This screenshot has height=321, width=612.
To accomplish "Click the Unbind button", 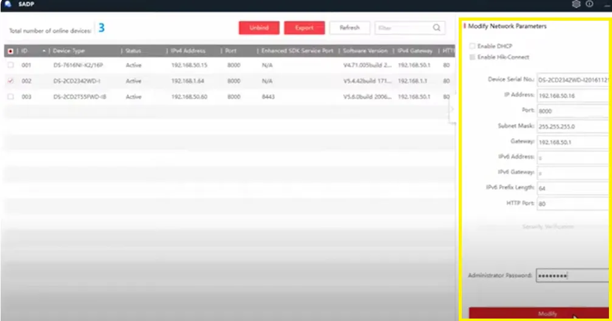I will (x=259, y=28).
